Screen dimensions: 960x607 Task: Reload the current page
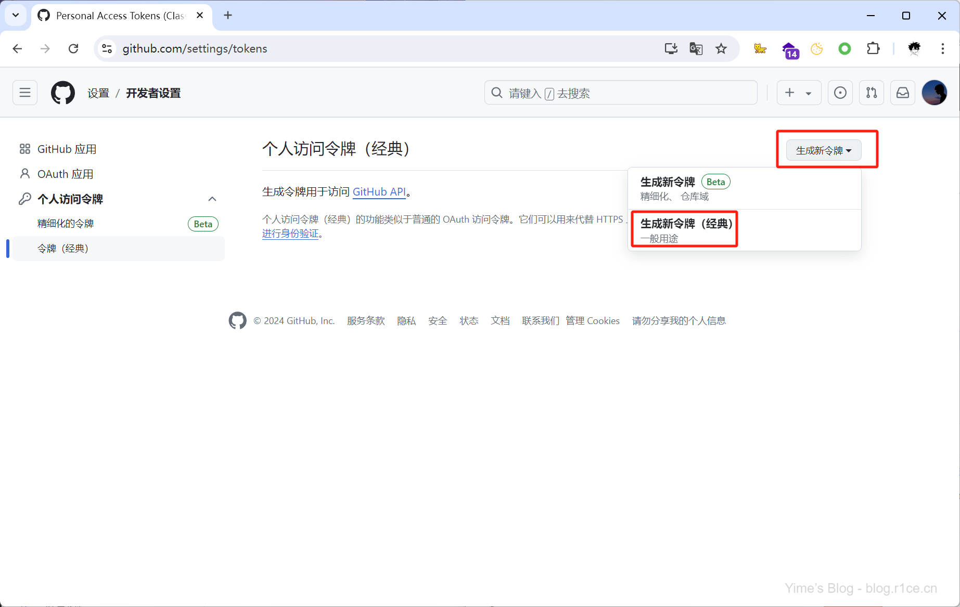point(73,49)
